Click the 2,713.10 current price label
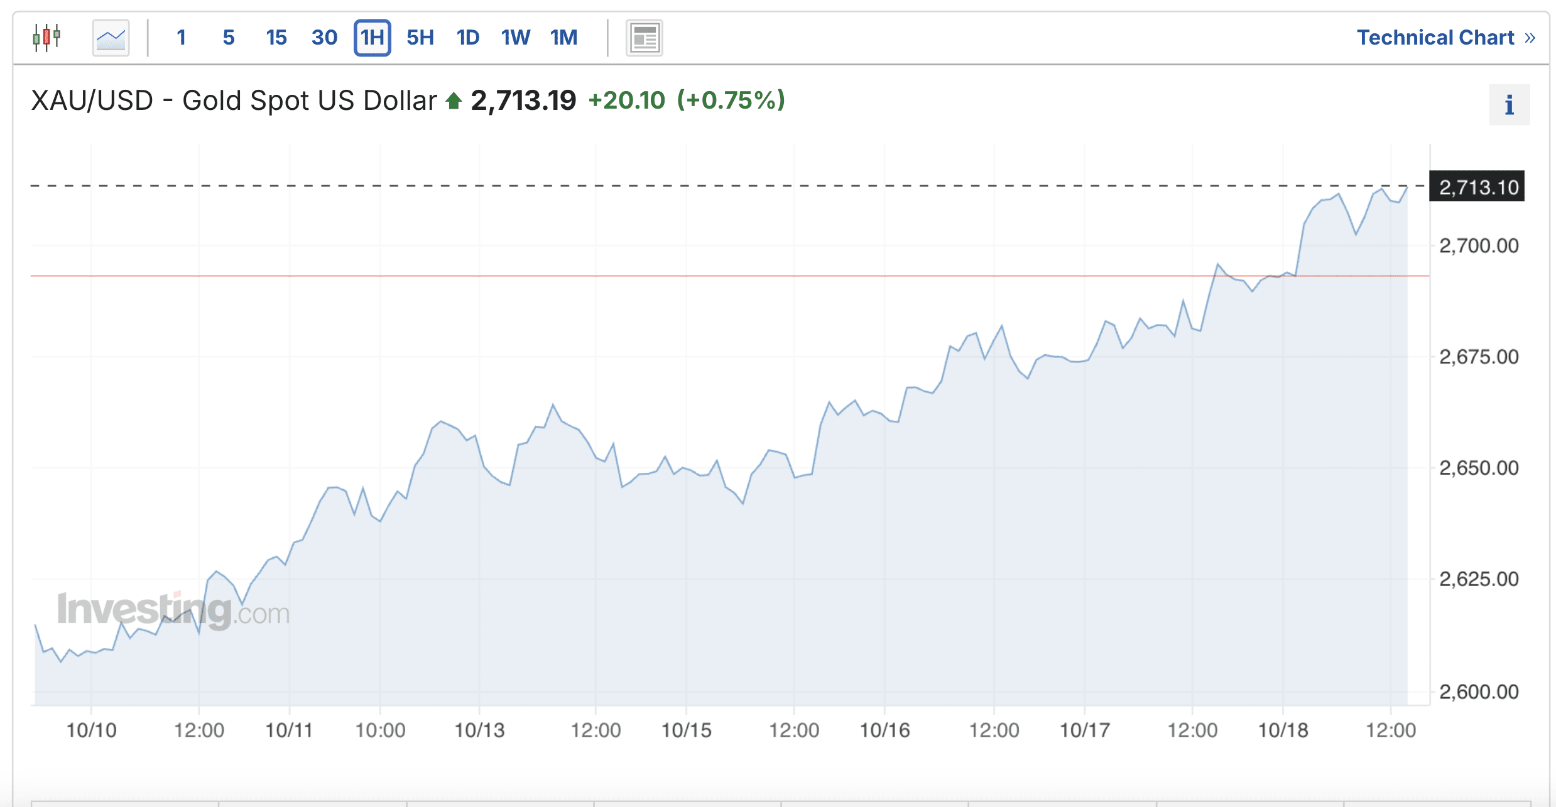The width and height of the screenshot is (1556, 807). tap(1477, 187)
